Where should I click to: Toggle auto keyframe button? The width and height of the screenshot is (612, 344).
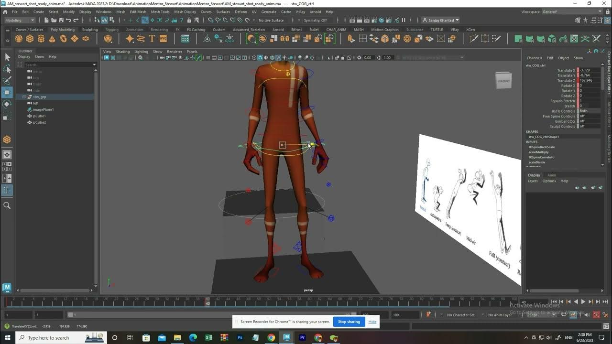(596, 315)
